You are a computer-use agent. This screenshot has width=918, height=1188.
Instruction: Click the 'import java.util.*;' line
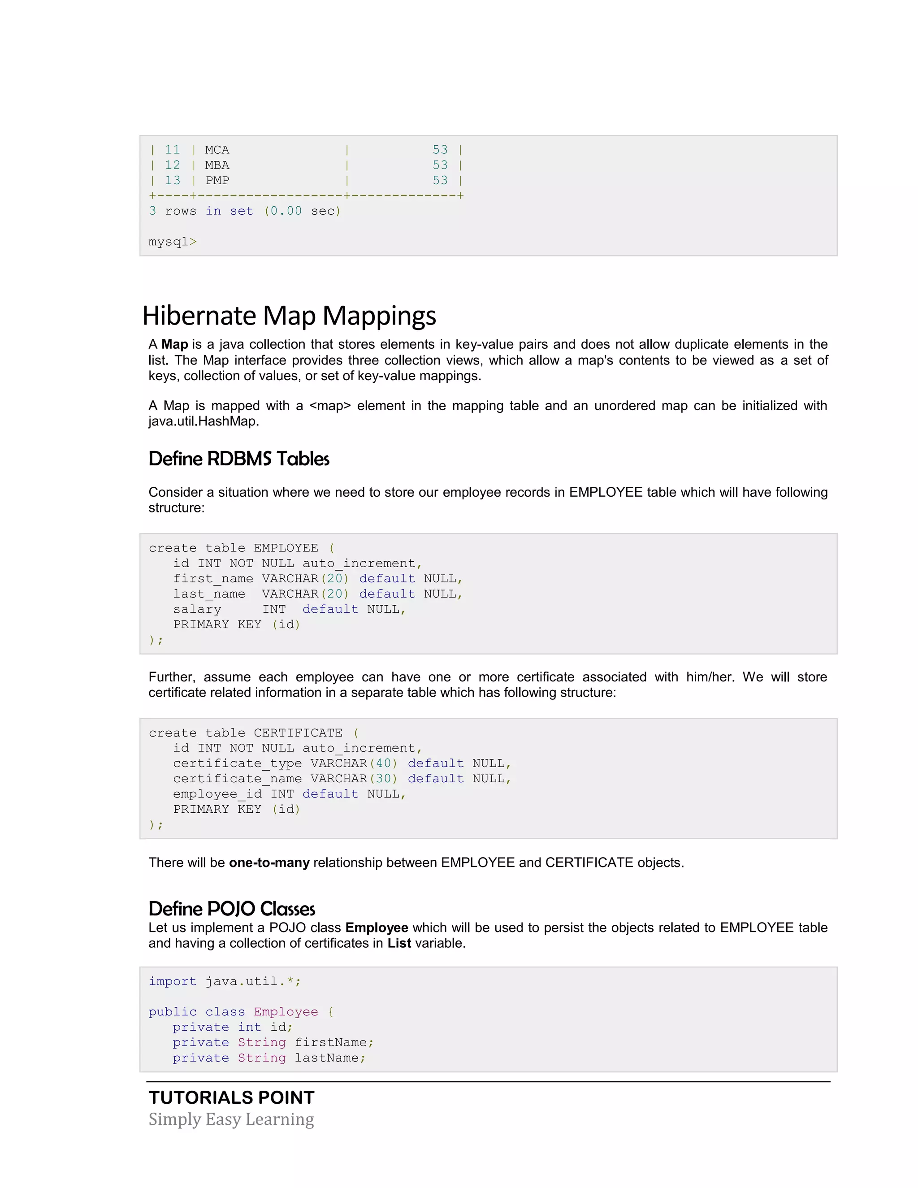(225, 981)
